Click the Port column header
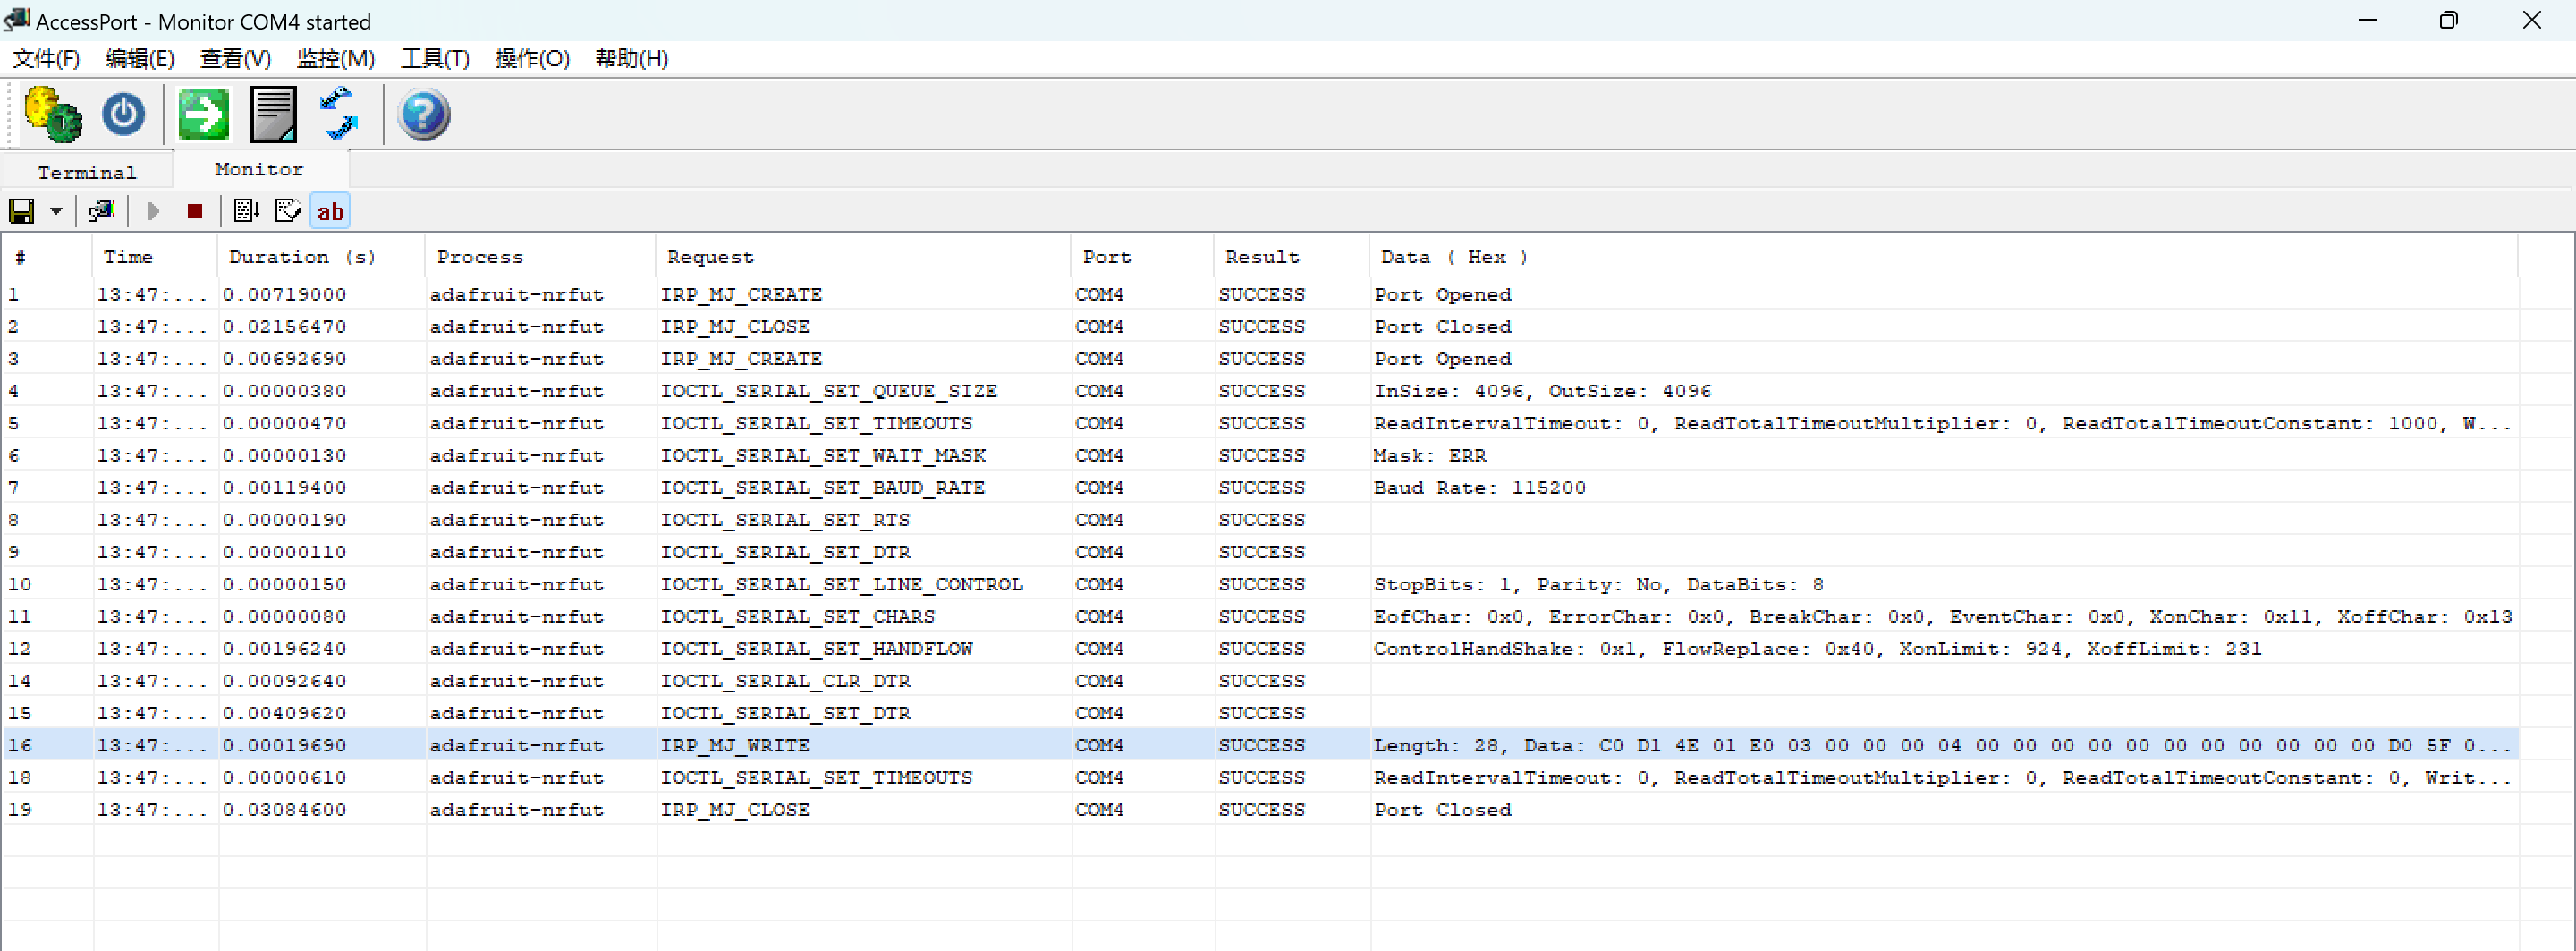 pyautogui.click(x=1142, y=257)
